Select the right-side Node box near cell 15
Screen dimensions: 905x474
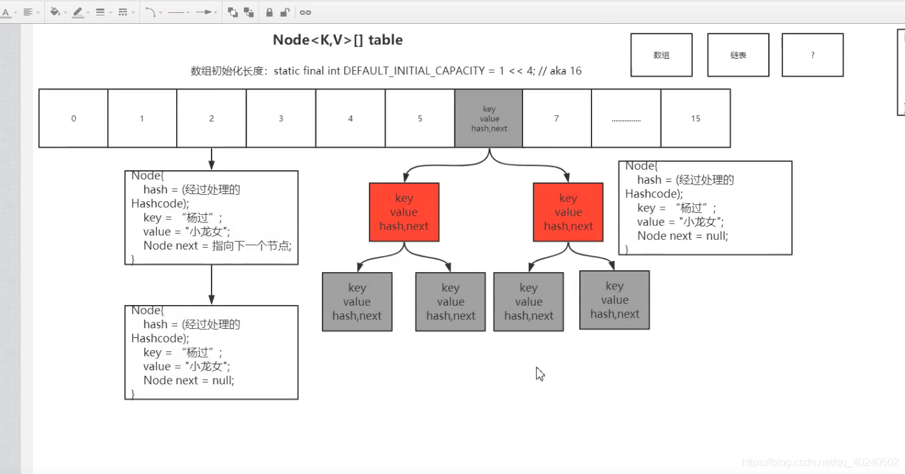[705, 208]
